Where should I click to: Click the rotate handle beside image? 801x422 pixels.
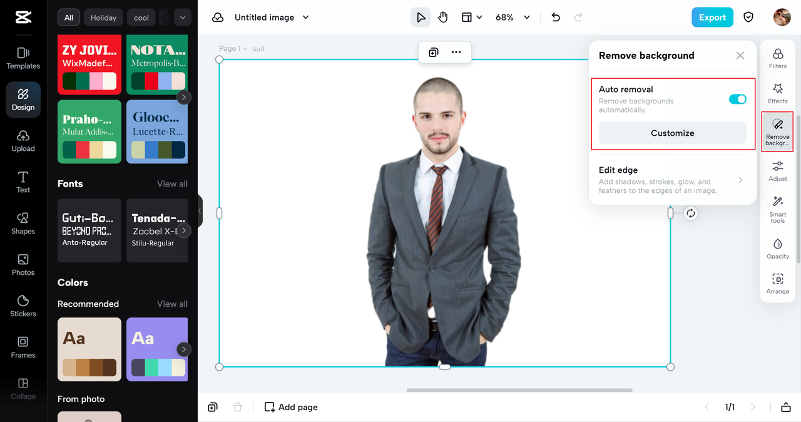pyautogui.click(x=691, y=214)
